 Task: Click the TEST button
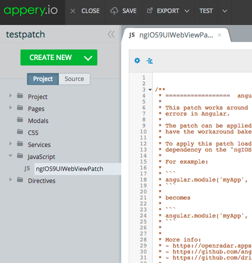tap(206, 11)
